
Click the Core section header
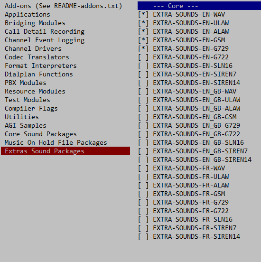(199, 6)
